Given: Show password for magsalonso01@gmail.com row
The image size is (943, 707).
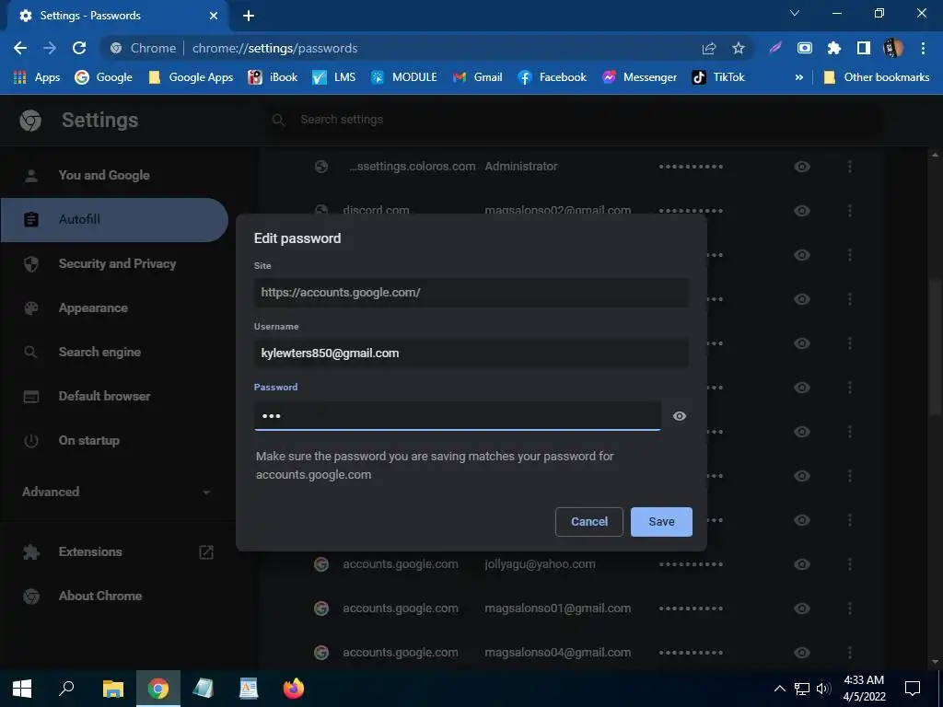Looking at the screenshot, I should pyautogui.click(x=802, y=608).
